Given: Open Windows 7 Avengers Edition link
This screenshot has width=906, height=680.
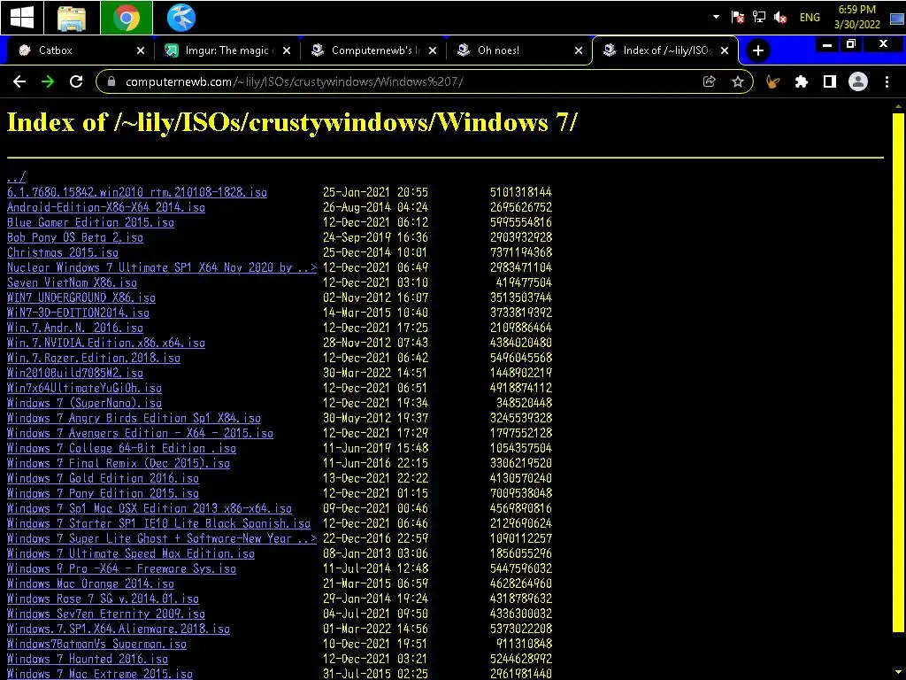Looking at the screenshot, I should tap(140, 432).
